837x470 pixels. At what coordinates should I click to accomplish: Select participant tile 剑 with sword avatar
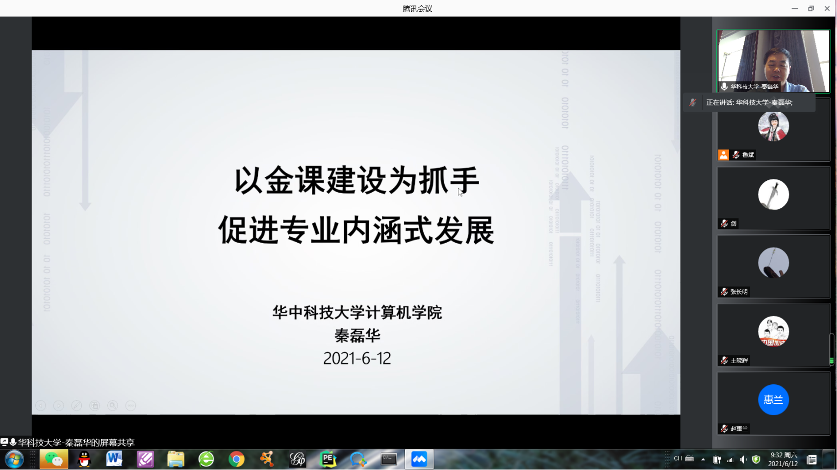tap(774, 198)
